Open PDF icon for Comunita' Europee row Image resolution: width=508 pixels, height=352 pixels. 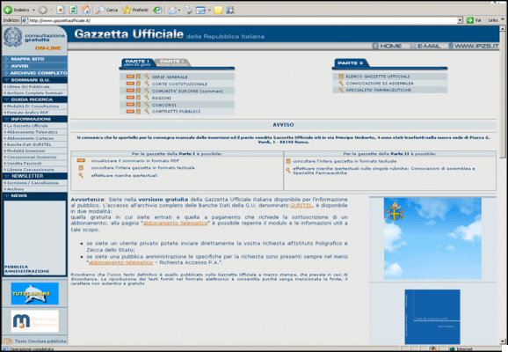tap(130, 91)
